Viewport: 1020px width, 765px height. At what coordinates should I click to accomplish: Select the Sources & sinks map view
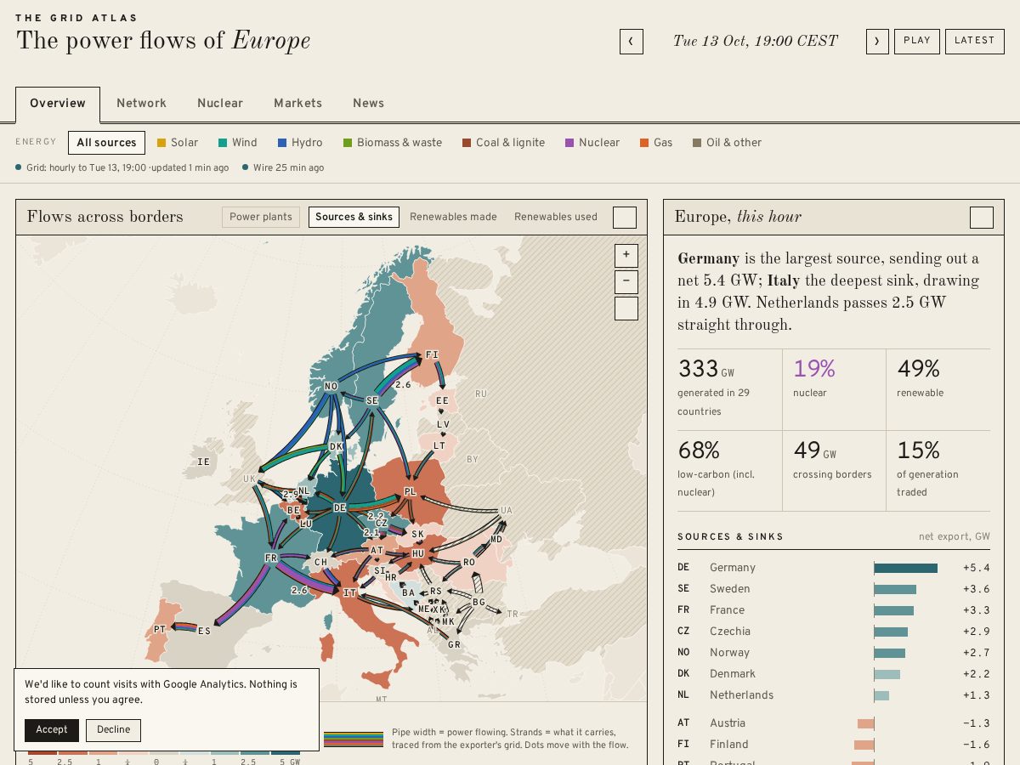(354, 218)
